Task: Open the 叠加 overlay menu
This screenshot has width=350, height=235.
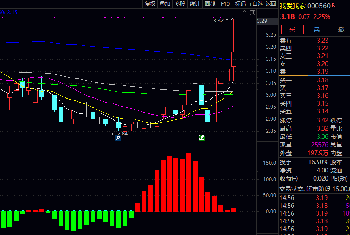Action: [165, 4]
